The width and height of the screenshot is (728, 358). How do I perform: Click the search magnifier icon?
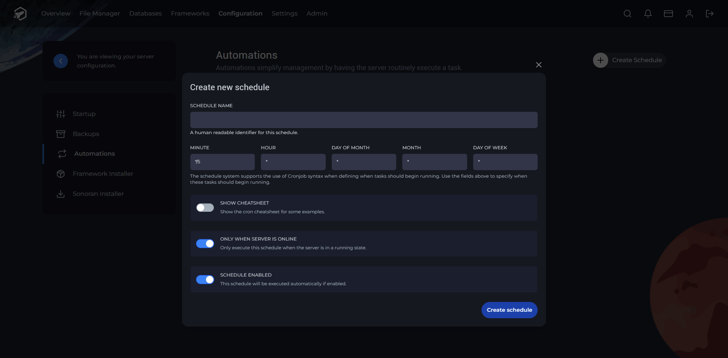tap(628, 14)
